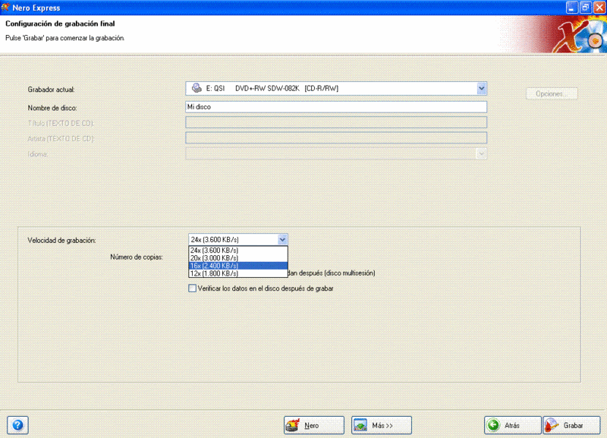
Task: Click the Artista (TEXTO DE CD) field
Action: 336,138
